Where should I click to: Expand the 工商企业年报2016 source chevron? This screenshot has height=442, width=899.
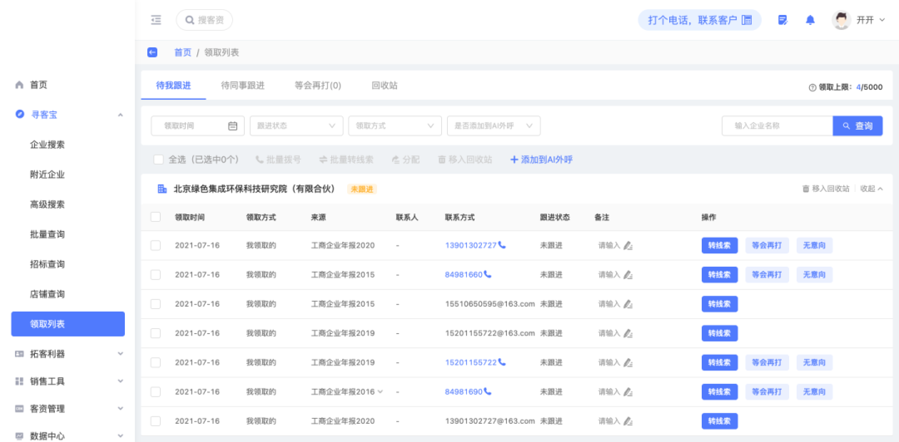(380, 392)
